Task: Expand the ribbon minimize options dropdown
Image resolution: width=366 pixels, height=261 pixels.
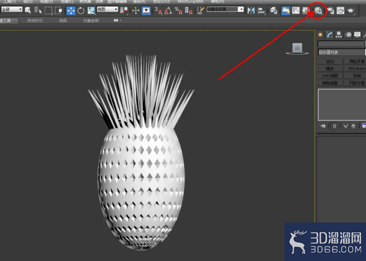Action: point(117,21)
